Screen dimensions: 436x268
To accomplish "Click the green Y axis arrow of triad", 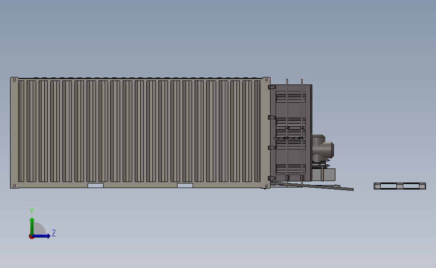I will 32,226.
